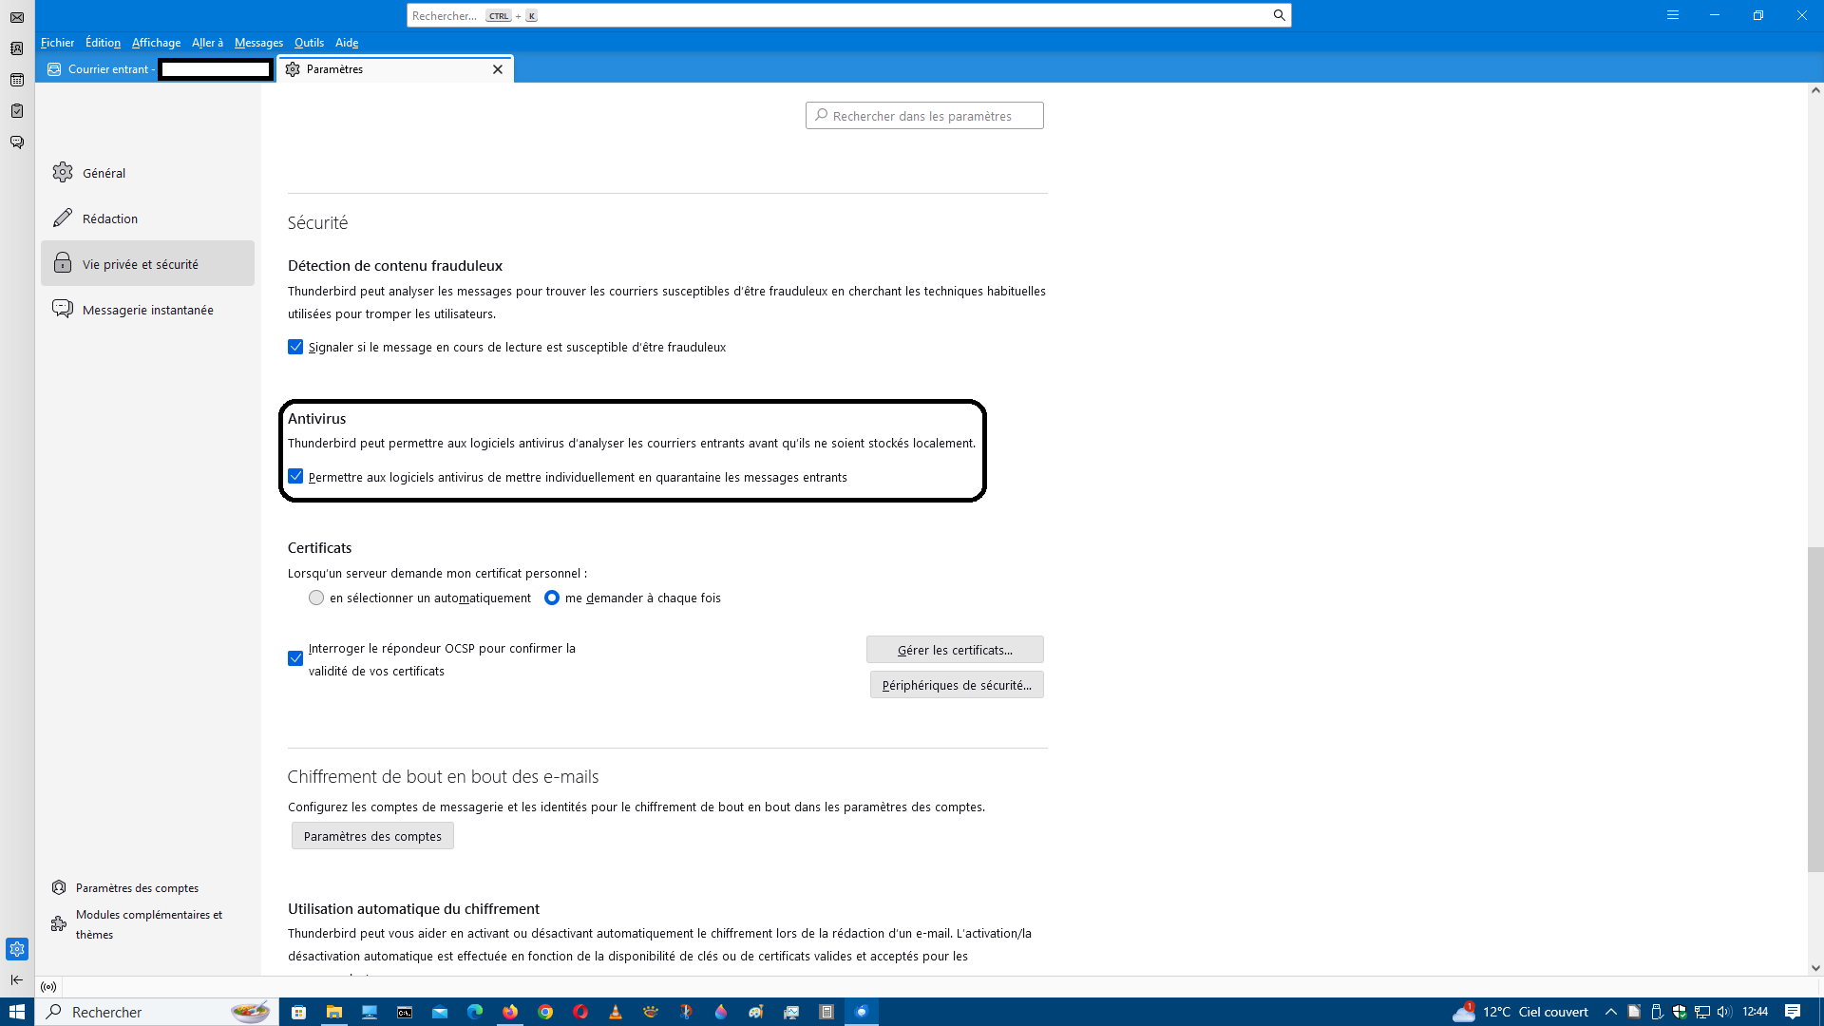Open the Rédaction settings category
The image size is (1824, 1026).
click(110, 218)
